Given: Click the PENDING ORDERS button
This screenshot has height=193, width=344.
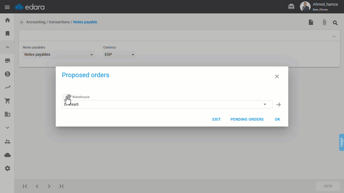Looking at the screenshot, I should coord(247,119).
